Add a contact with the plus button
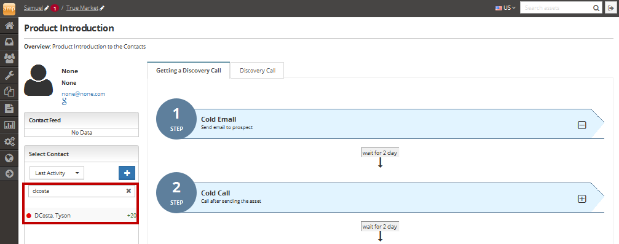 (127, 173)
